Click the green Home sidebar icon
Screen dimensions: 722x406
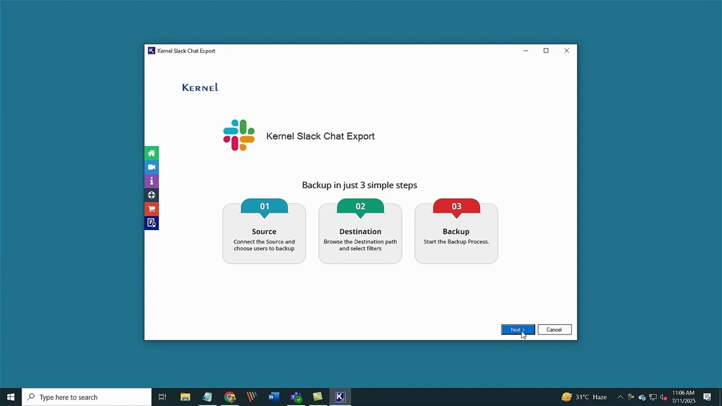click(x=151, y=153)
